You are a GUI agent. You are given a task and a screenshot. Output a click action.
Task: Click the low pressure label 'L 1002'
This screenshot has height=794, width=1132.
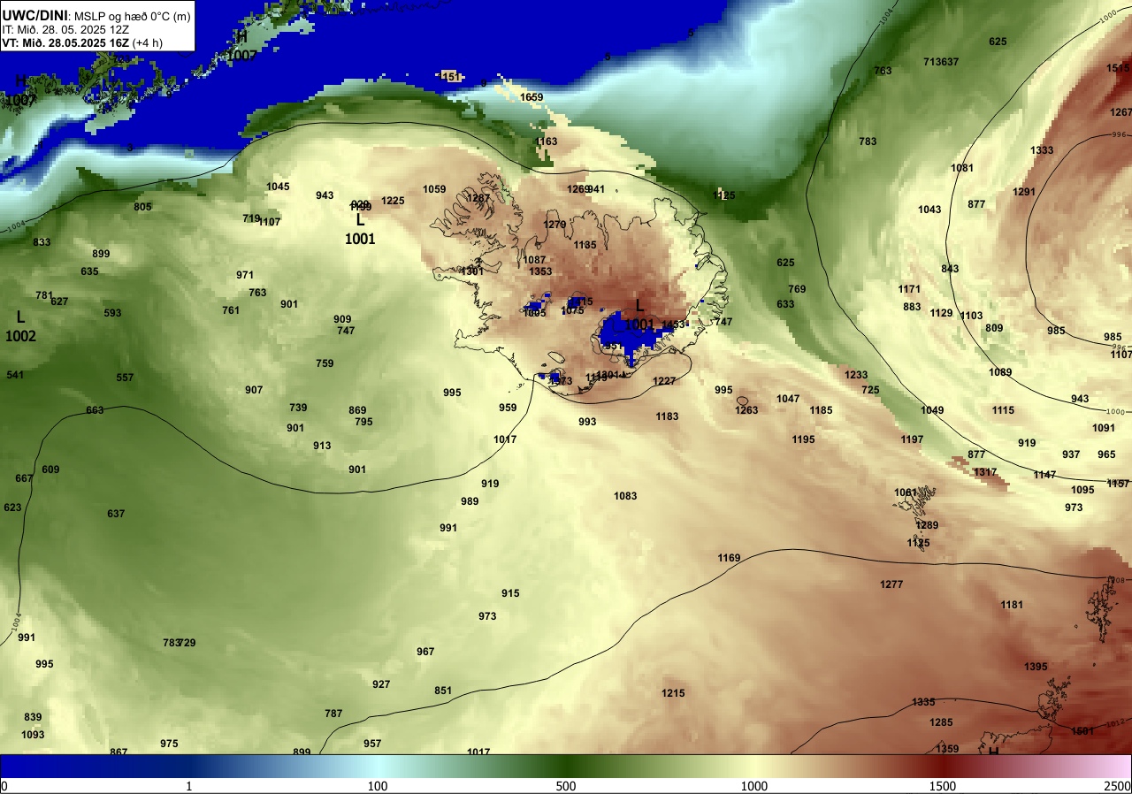tap(20, 326)
